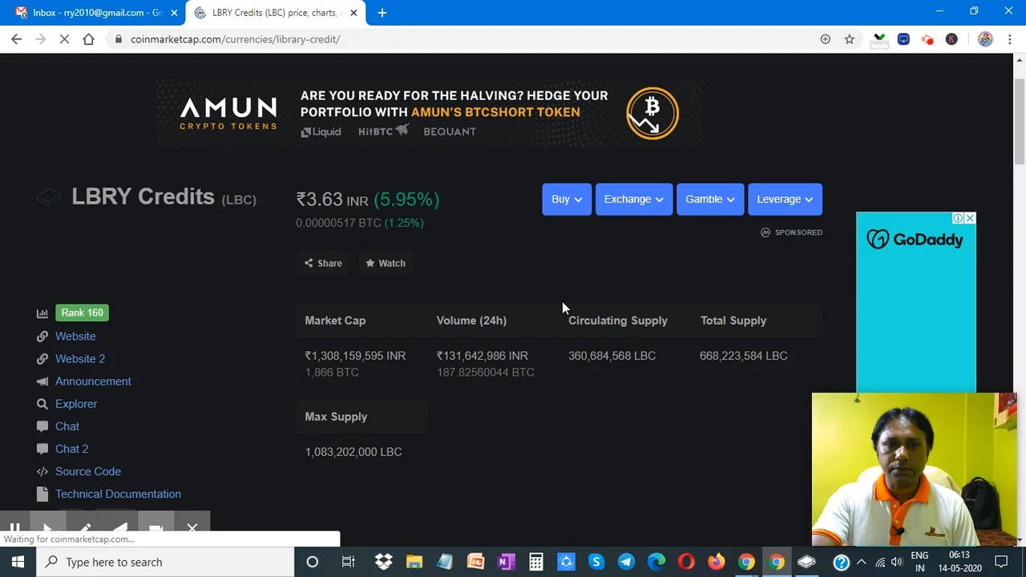Click the browser home icon
The width and height of the screenshot is (1026, 577).
coord(88,39)
